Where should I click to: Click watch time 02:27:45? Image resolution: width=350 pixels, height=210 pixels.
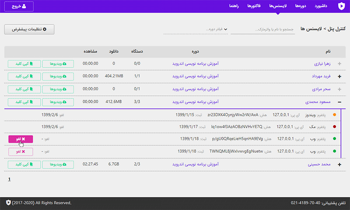coord(91,164)
